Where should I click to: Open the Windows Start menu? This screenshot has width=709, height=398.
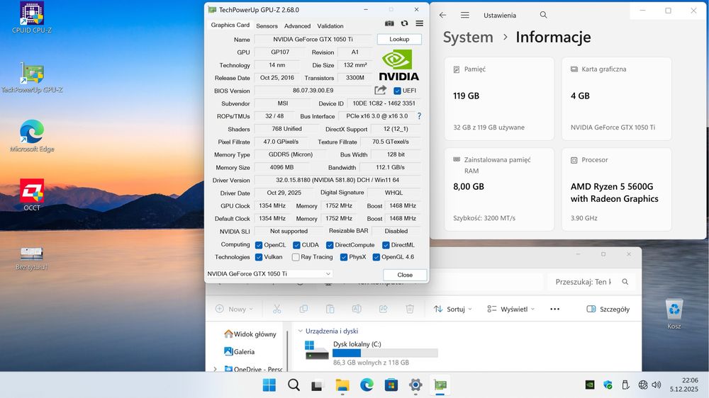[269, 385]
